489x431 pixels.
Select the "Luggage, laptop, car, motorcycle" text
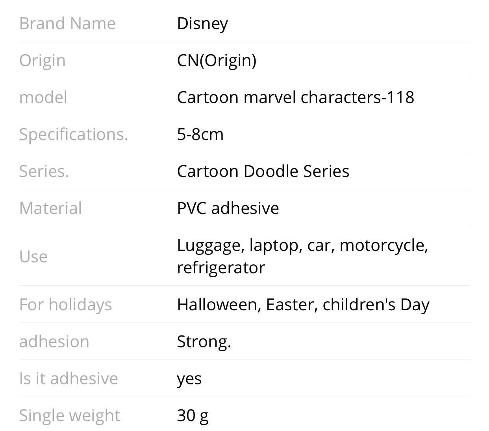tap(302, 245)
